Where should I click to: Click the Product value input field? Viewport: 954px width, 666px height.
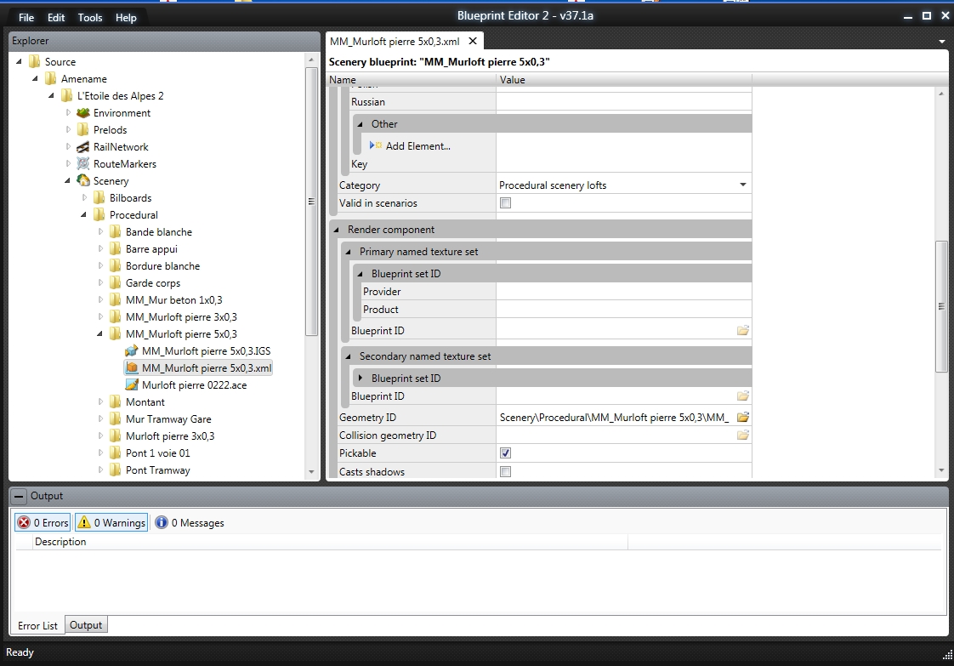[624, 310]
